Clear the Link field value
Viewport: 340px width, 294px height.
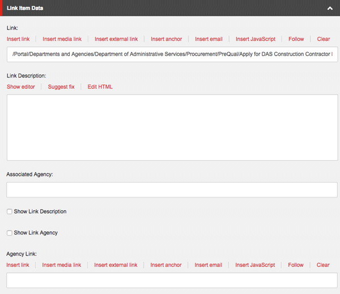pyautogui.click(x=324, y=39)
